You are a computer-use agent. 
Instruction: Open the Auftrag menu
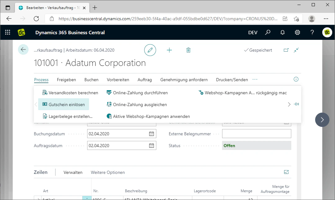[x=145, y=80]
